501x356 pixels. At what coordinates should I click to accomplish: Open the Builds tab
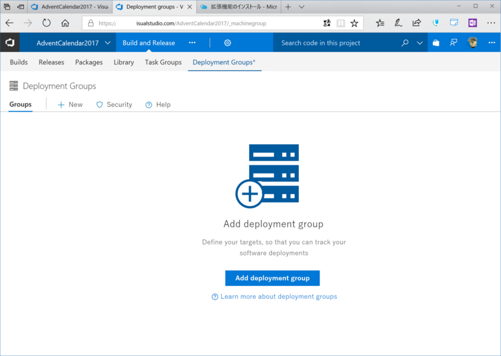pyautogui.click(x=19, y=62)
